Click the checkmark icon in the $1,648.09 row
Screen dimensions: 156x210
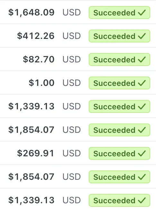[142, 13]
